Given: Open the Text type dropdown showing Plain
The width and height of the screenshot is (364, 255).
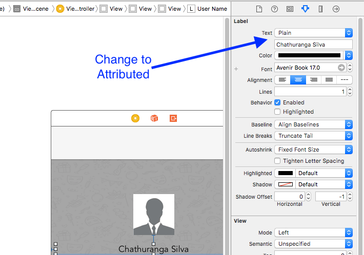Looking at the screenshot, I should [313, 33].
